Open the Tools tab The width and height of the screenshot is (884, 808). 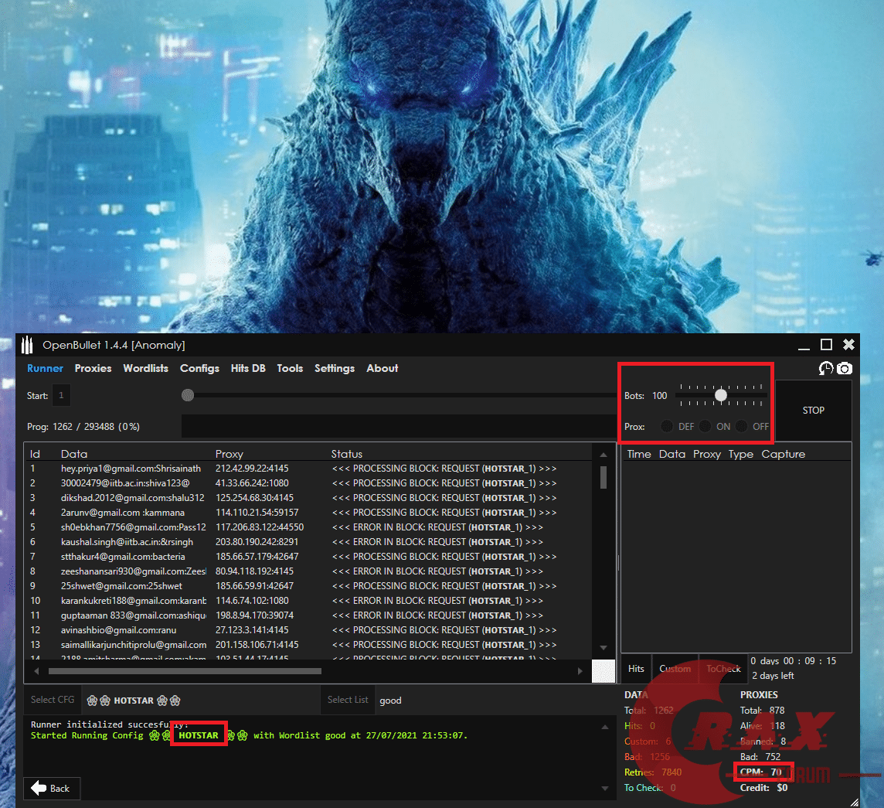(x=290, y=369)
